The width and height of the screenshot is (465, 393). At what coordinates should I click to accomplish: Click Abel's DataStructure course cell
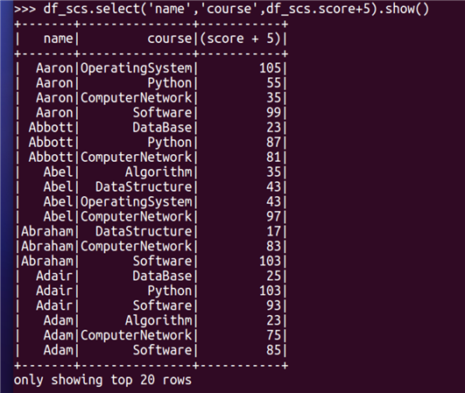144,187
